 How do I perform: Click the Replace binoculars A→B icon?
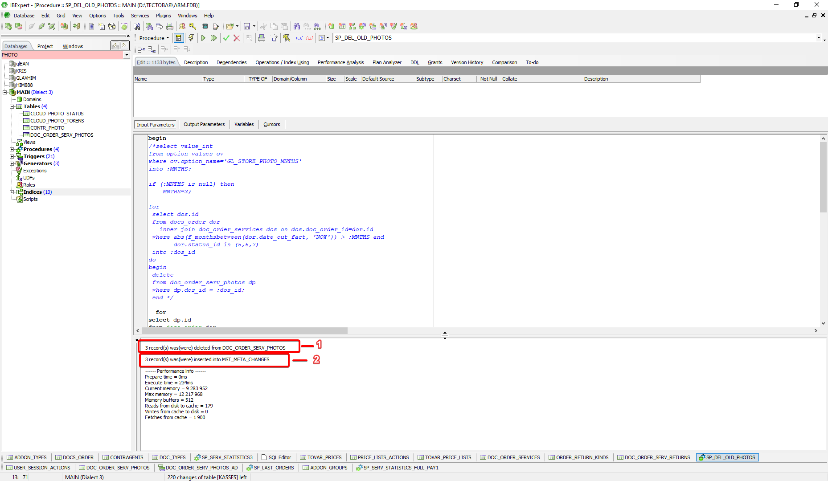tap(317, 26)
